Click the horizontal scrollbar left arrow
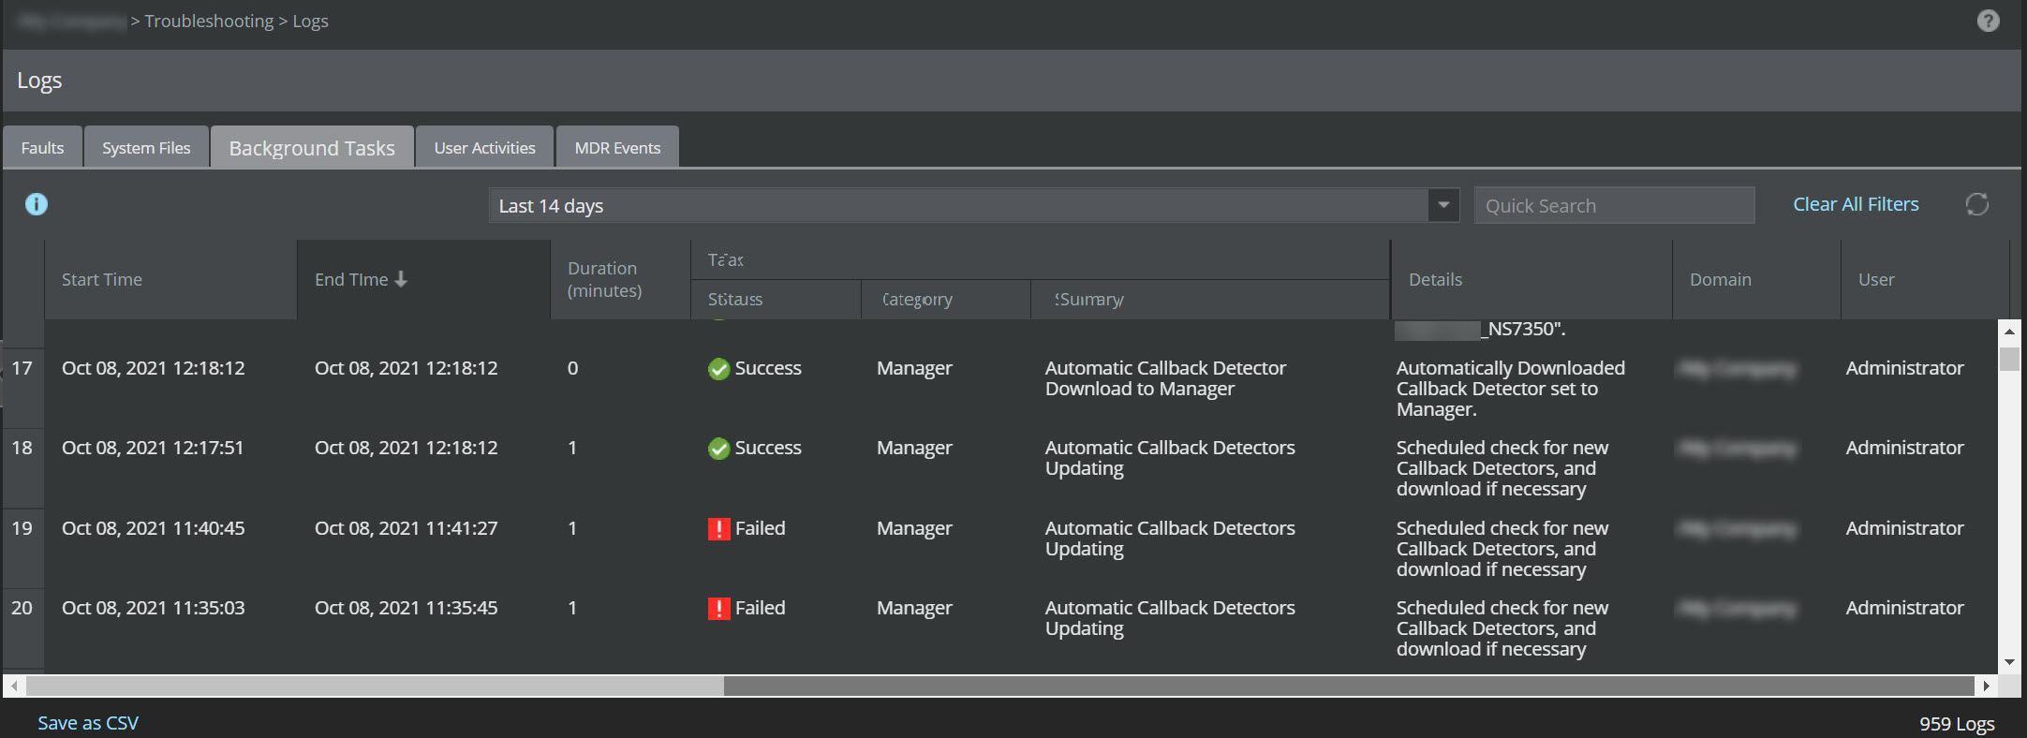The image size is (2027, 738). (x=14, y=686)
